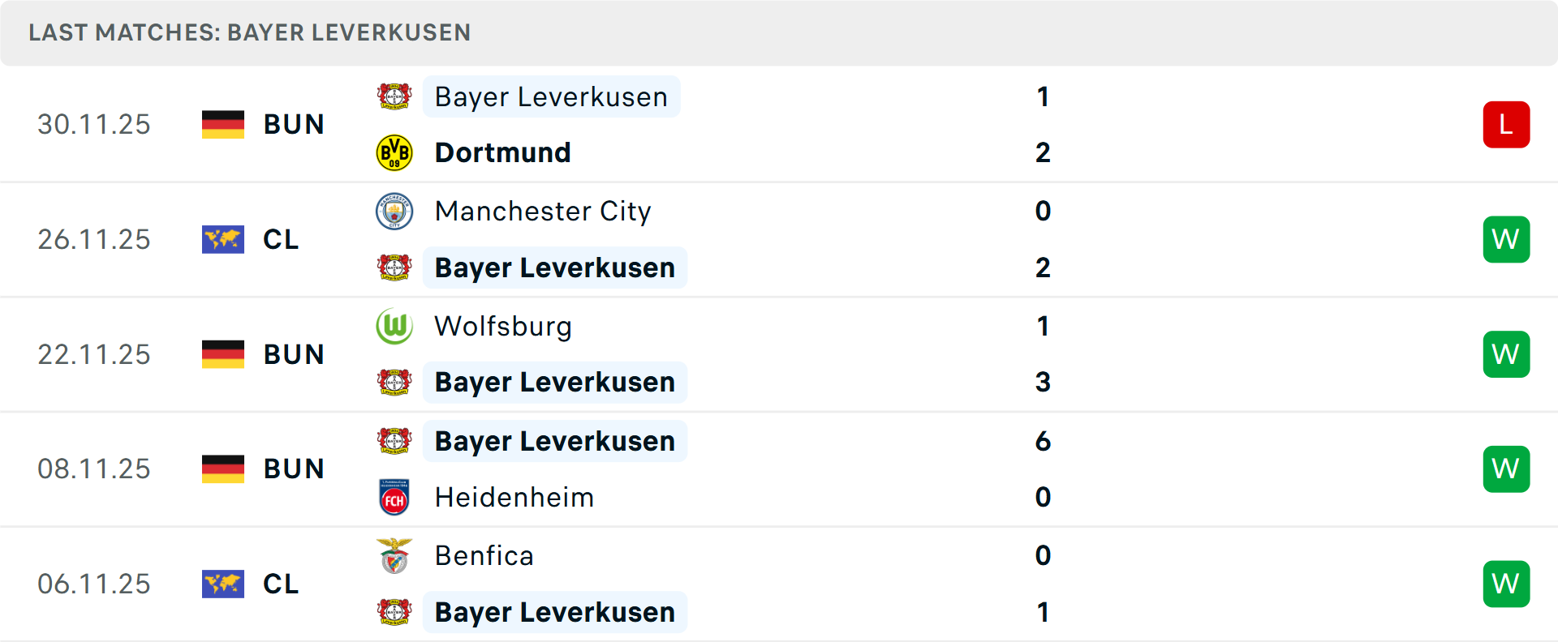The image size is (1558, 642).
Task: Click the LAST MATCHES: BAYER LEVERKUSEN header
Action: (249, 32)
